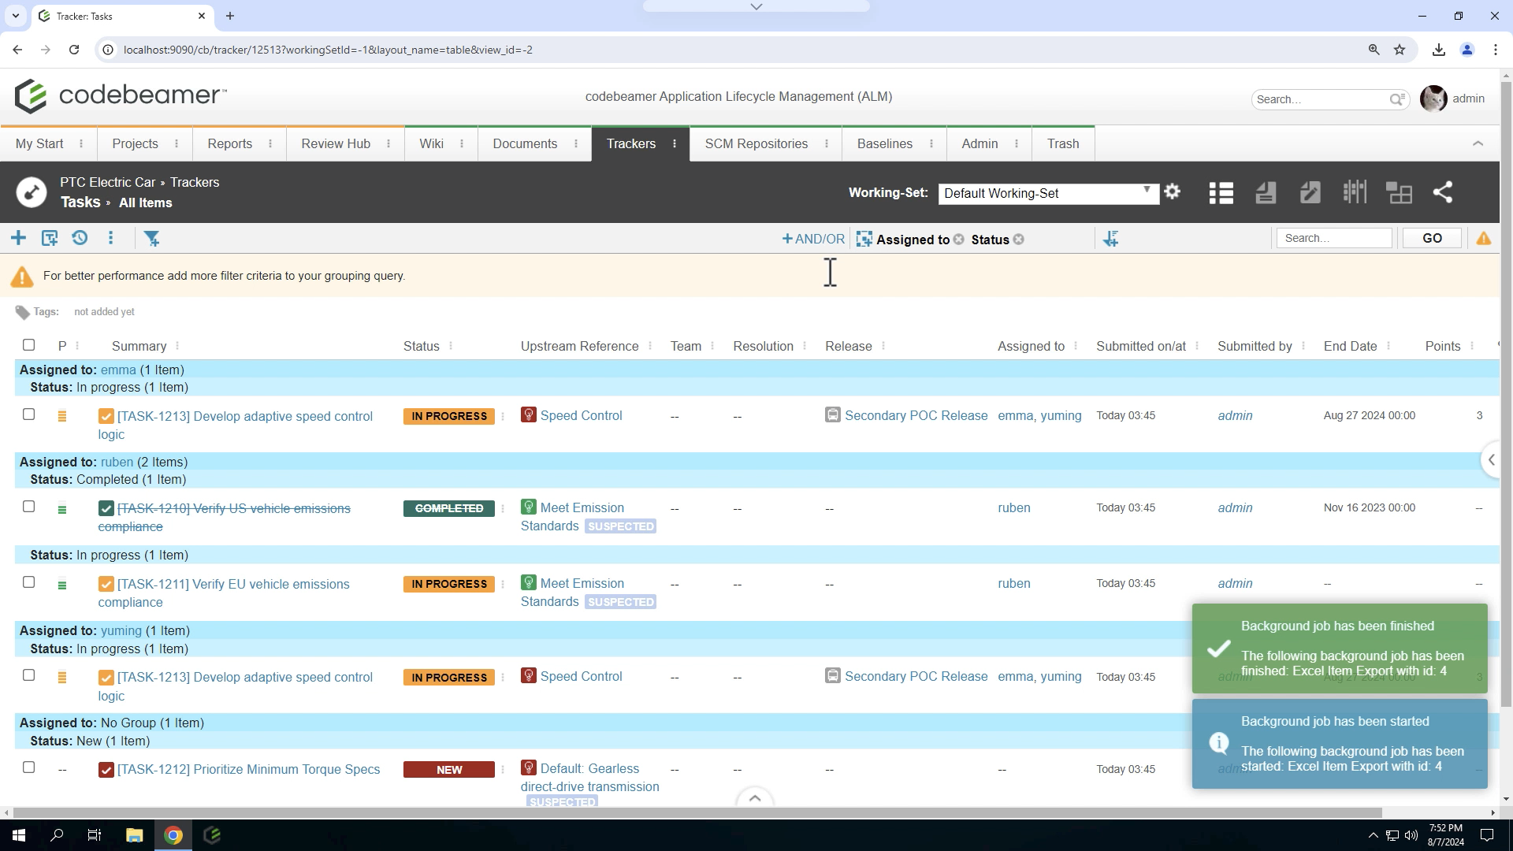Click the sort order icon beside Status filter

tap(1110, 239)
